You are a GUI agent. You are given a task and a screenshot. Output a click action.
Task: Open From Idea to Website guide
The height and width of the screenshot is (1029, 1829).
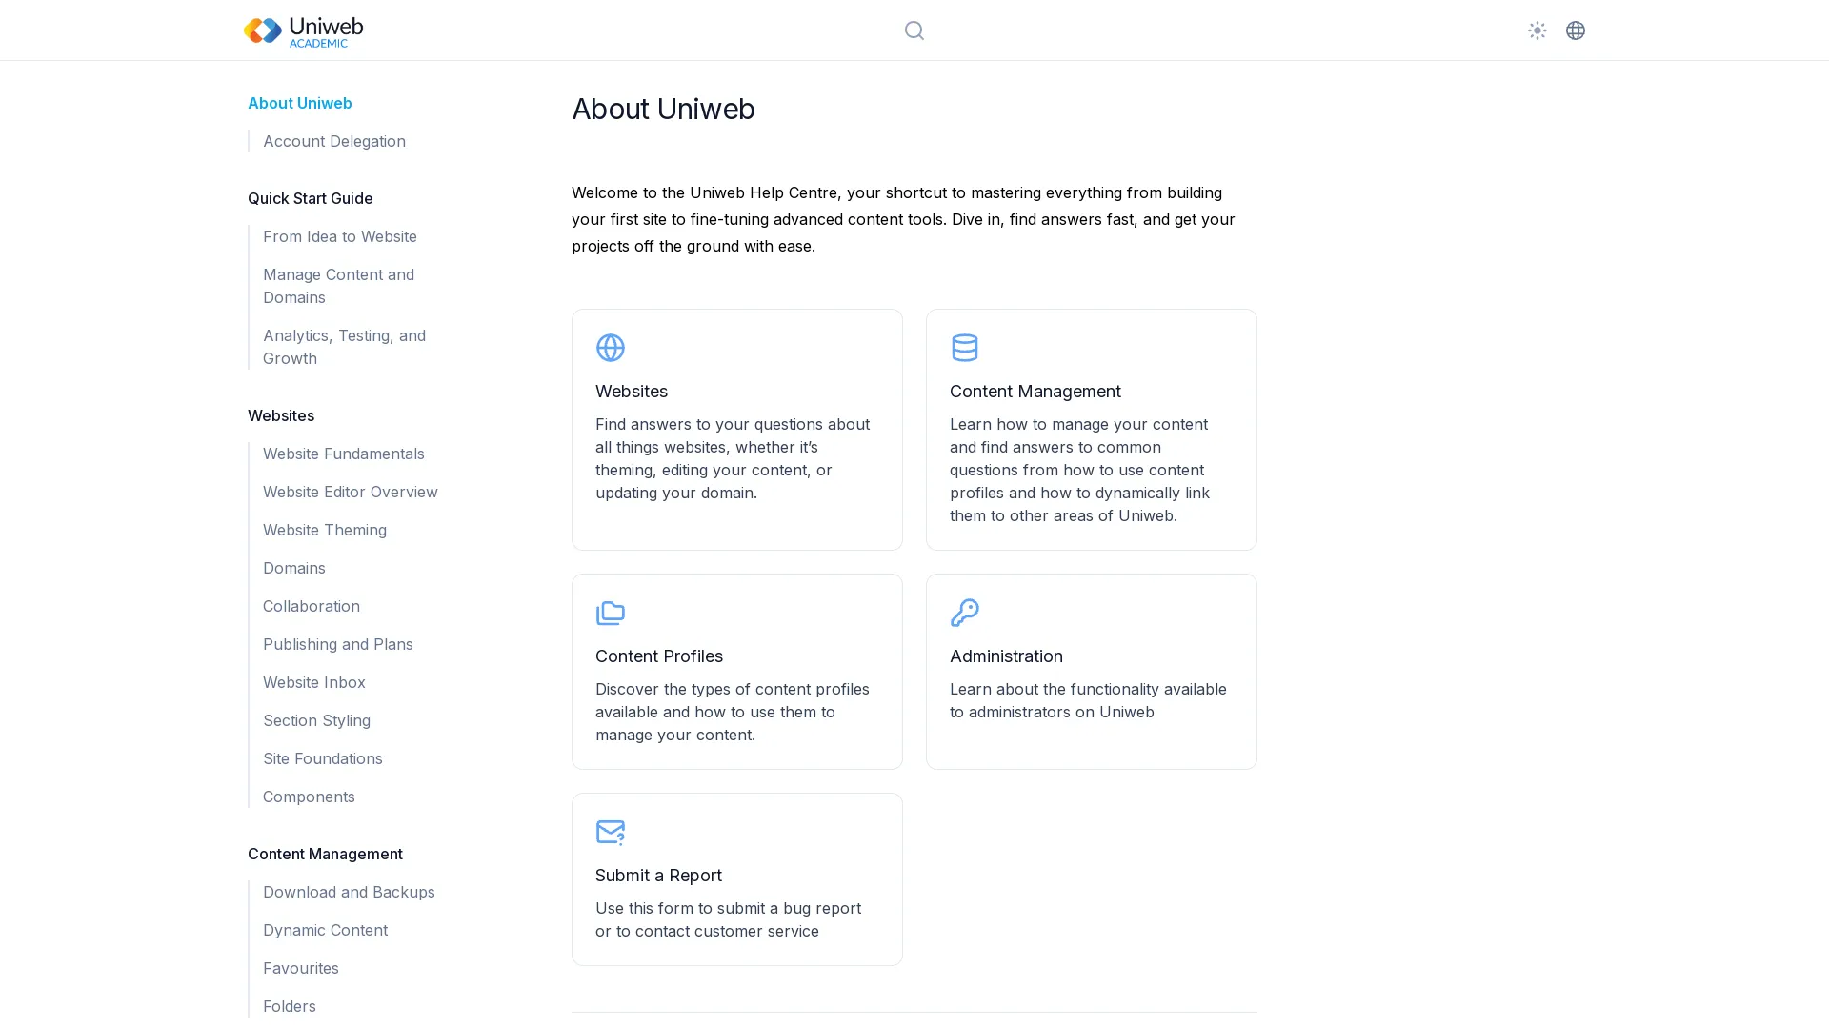[340, 236]
